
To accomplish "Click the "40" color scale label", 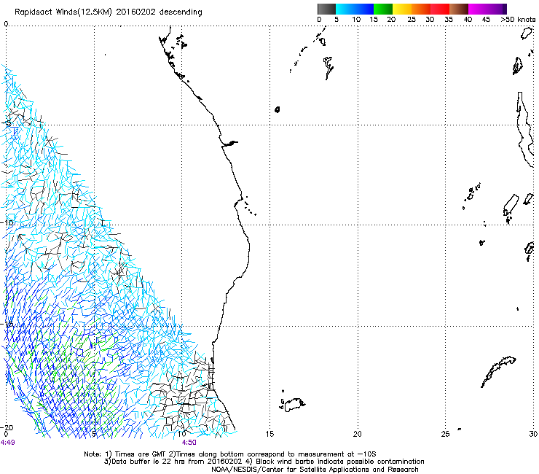I will pyautogui.click(x=468, y=20).
